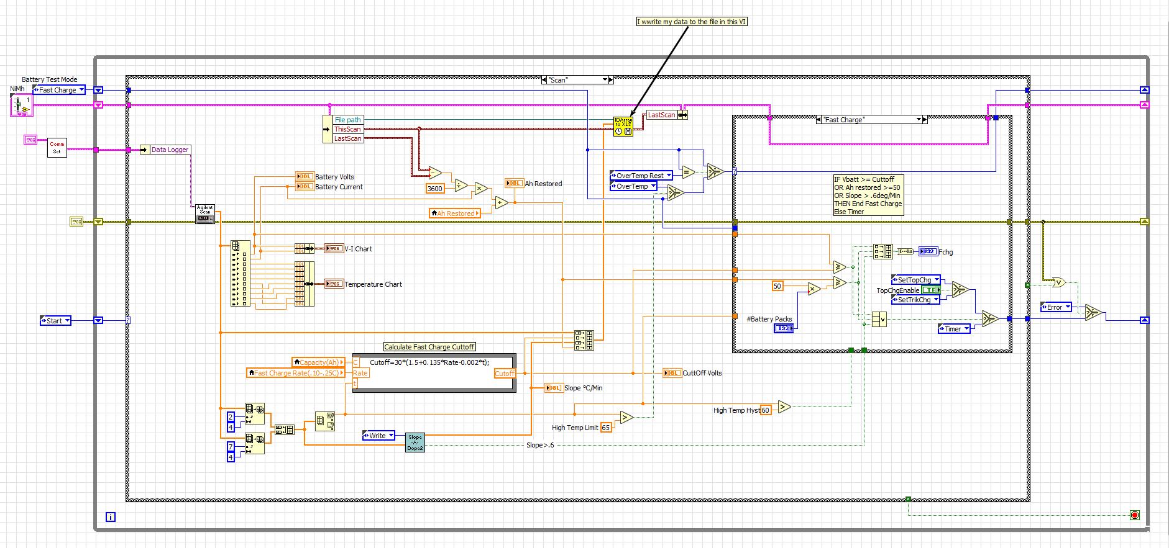
Task: Toggle the TopChgEnable boolean constant
Action: (x=930, y=290)
